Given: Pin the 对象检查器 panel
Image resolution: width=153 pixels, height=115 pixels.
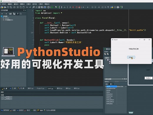Looking at the screenshot, I should (124, 79).
